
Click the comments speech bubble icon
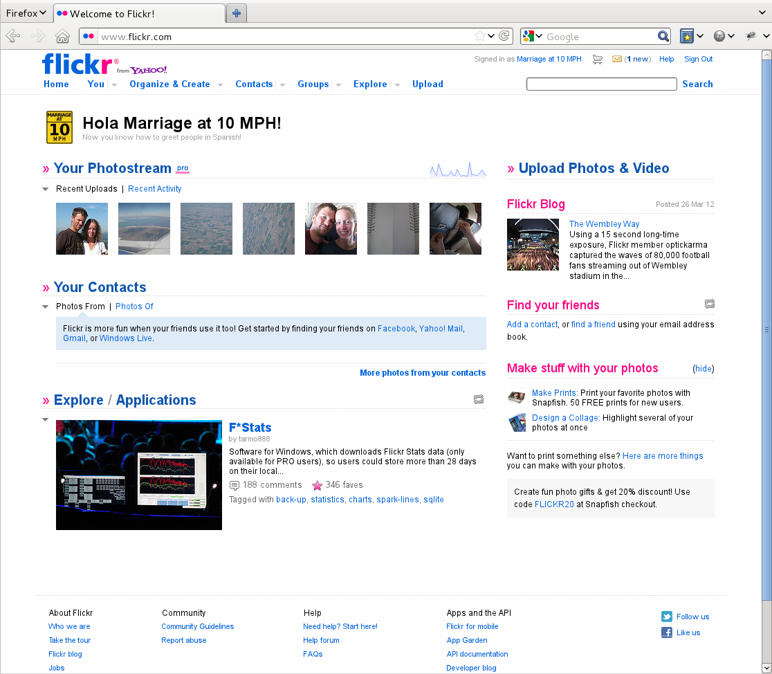tap(235, 485)
